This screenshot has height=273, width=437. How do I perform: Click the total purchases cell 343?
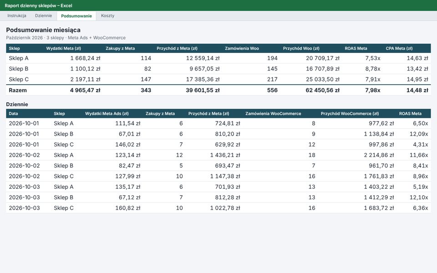(146, 90)
